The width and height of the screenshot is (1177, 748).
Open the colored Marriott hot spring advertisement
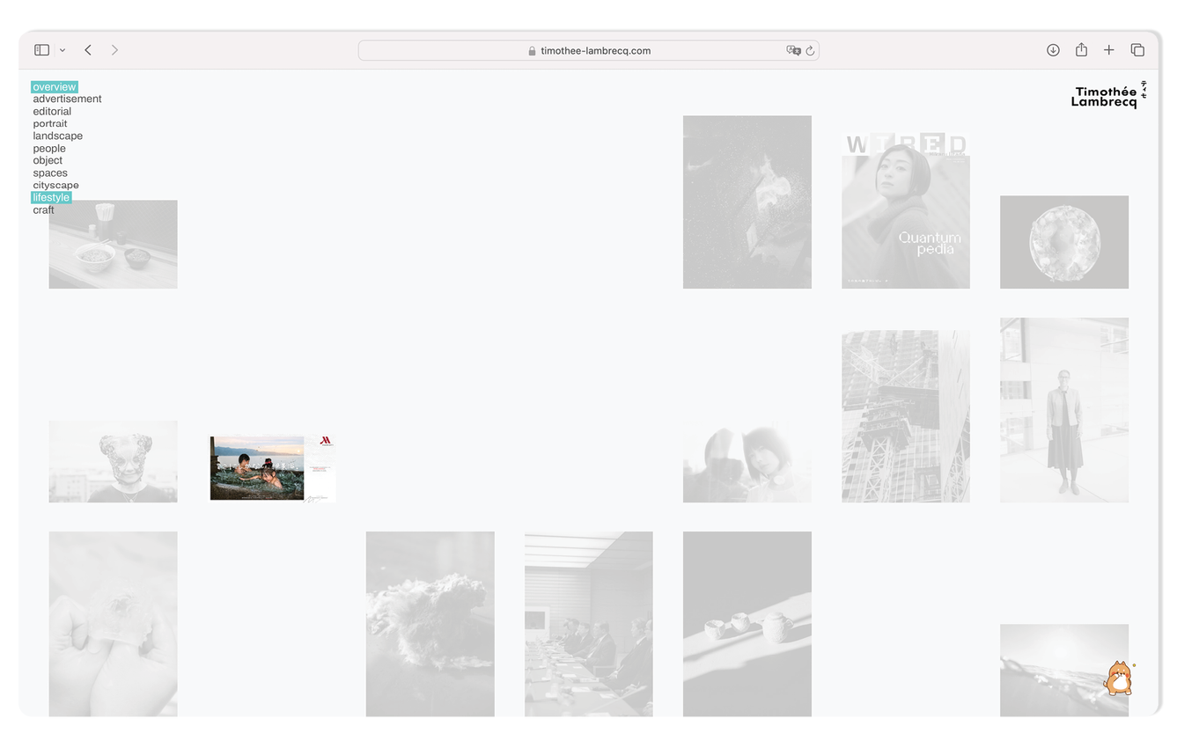[272, 469]
